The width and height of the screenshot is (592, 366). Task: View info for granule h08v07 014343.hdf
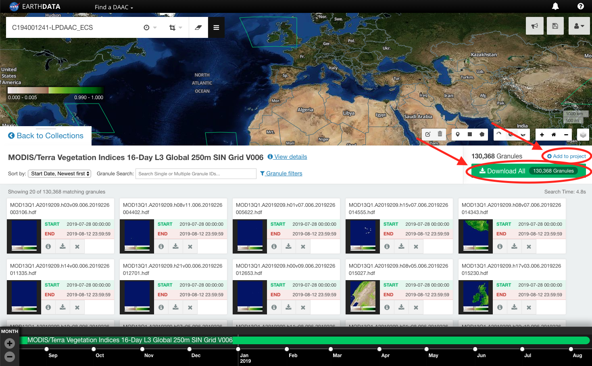point(500,246)
